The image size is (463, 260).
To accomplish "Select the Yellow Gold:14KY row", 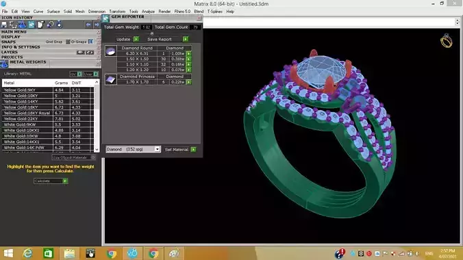I will tap(48, 101).
